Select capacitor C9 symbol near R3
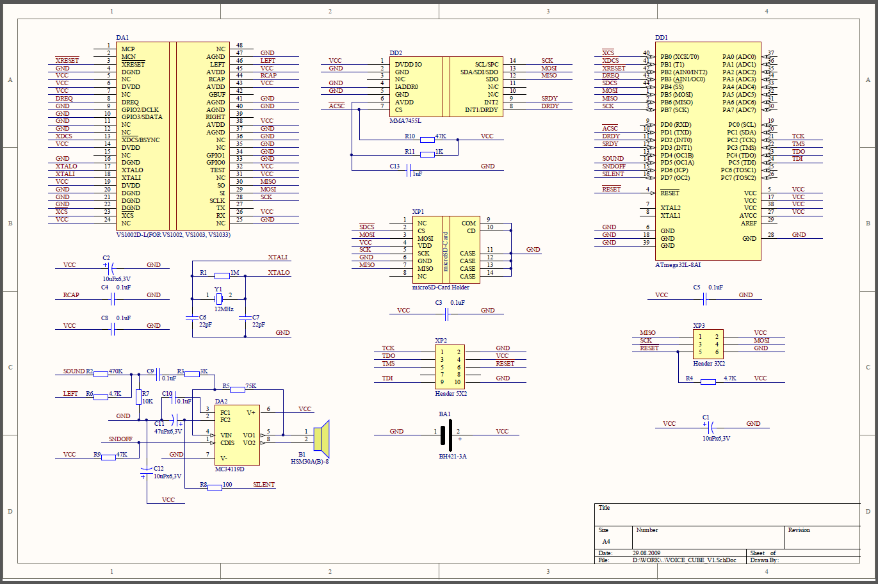Image resolution: width=878 pixels, height=584 pixels. point(159,374)
